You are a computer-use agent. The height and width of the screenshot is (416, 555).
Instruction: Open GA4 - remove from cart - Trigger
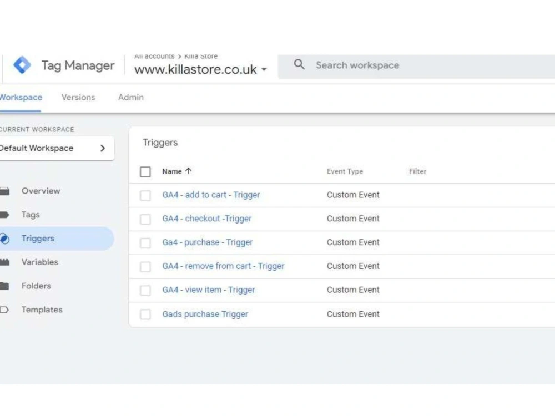223,266
